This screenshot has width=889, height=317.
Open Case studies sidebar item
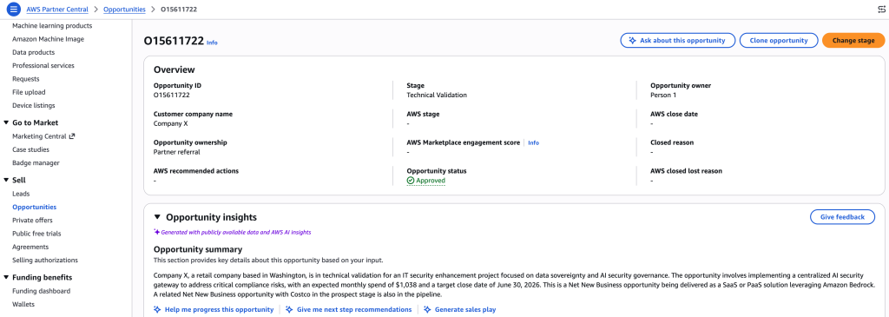[30, 149]
